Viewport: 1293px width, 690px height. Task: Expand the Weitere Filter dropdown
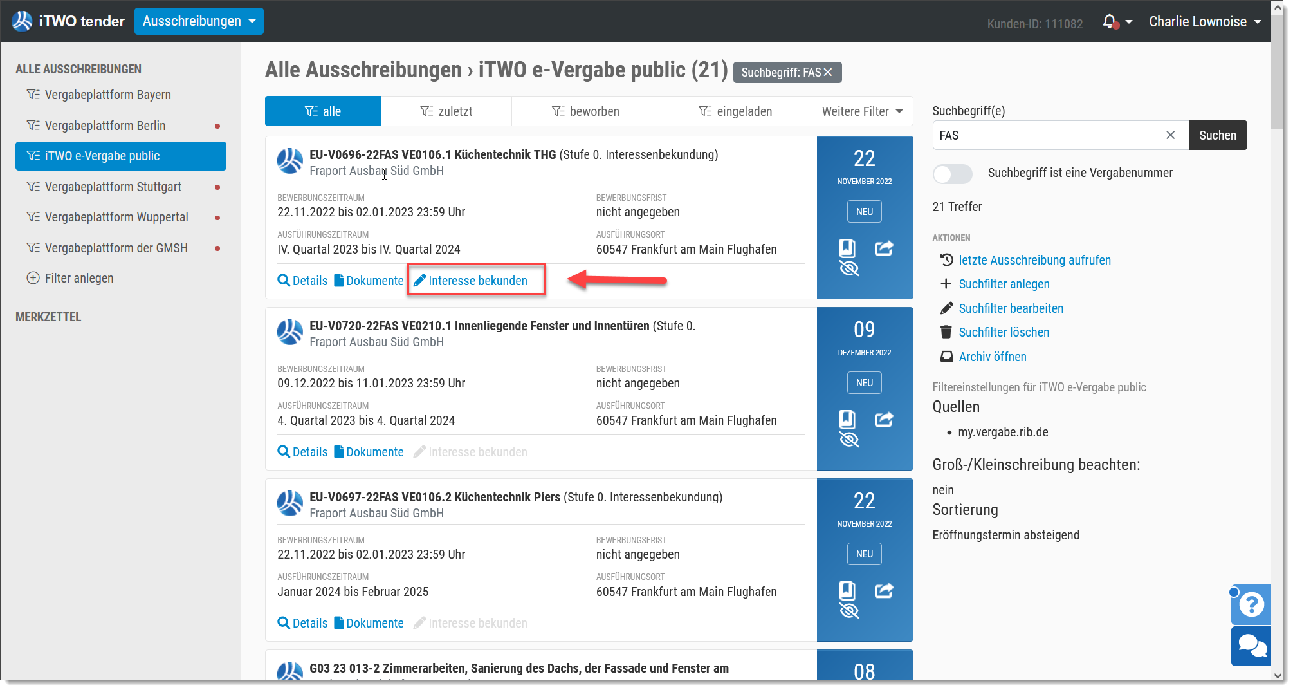coord(862,111)
